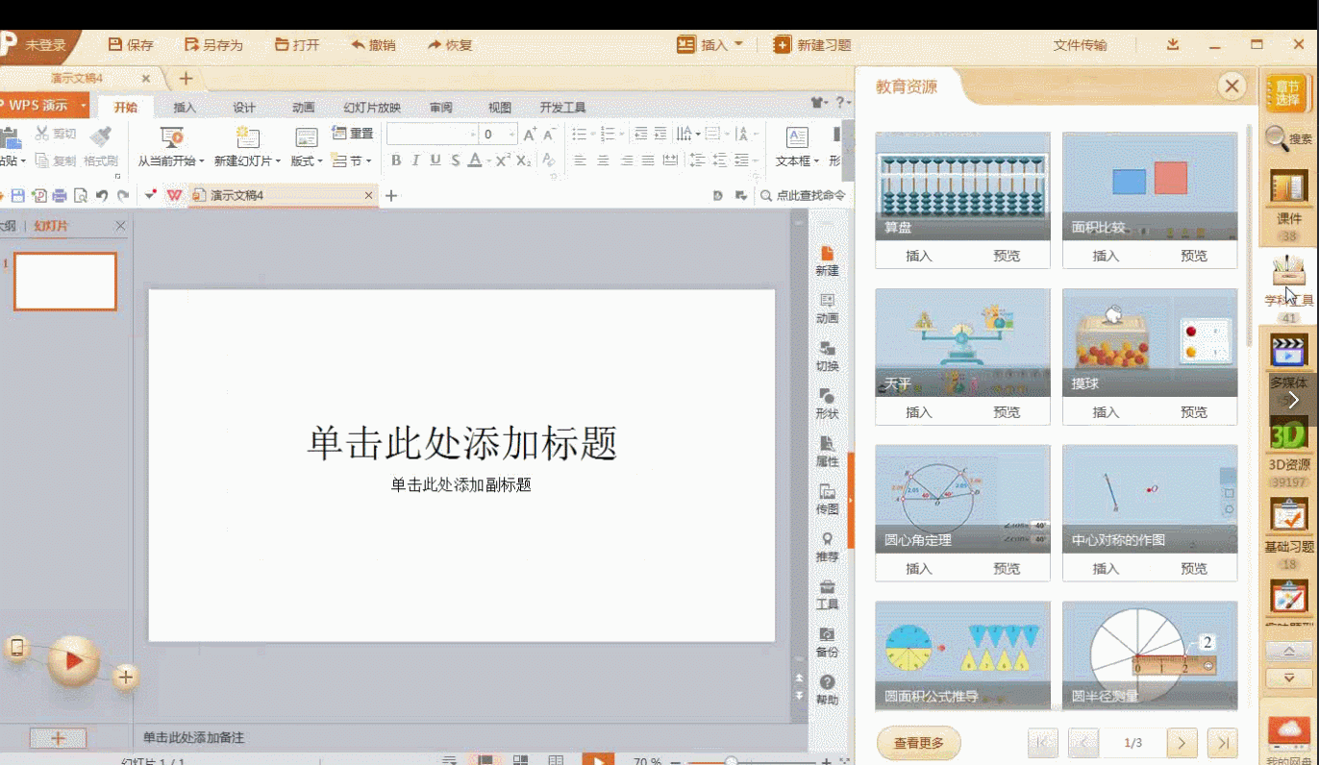Click 插入 under the 算盘 resource
This screenshot has height=765, width=1319.
[919, 256]
